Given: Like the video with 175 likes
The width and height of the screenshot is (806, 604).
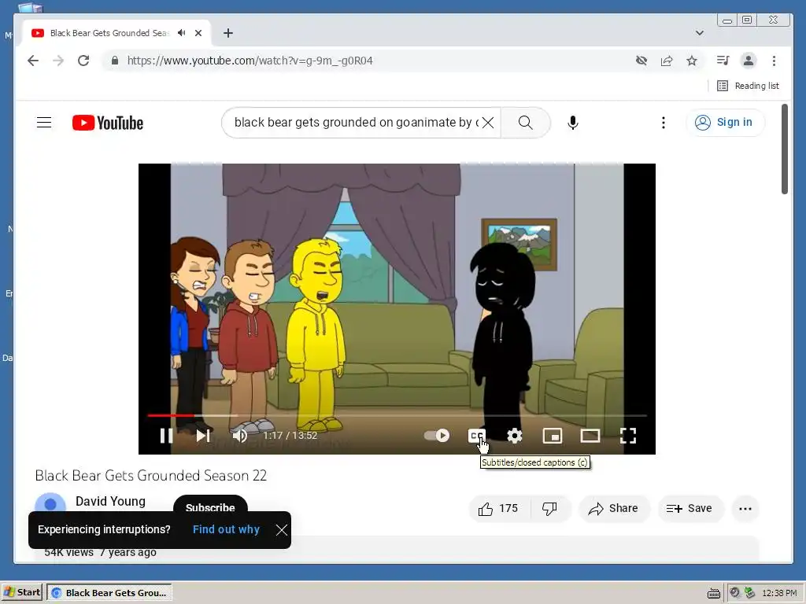Looking at the screenshot, I should click(x=498, y=509).
